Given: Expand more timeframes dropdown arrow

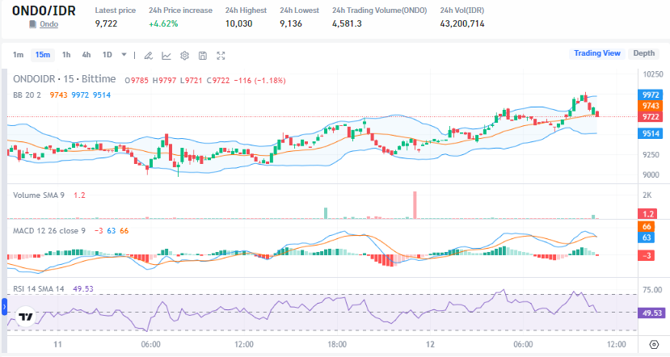Looking at the screenshot, I should tap(124, 55).
